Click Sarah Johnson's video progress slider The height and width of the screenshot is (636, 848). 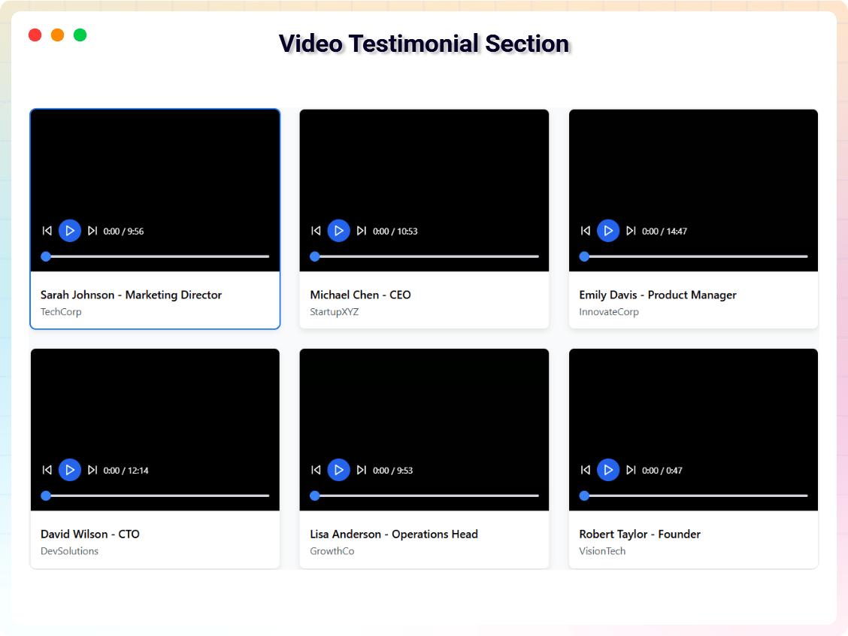155,256
